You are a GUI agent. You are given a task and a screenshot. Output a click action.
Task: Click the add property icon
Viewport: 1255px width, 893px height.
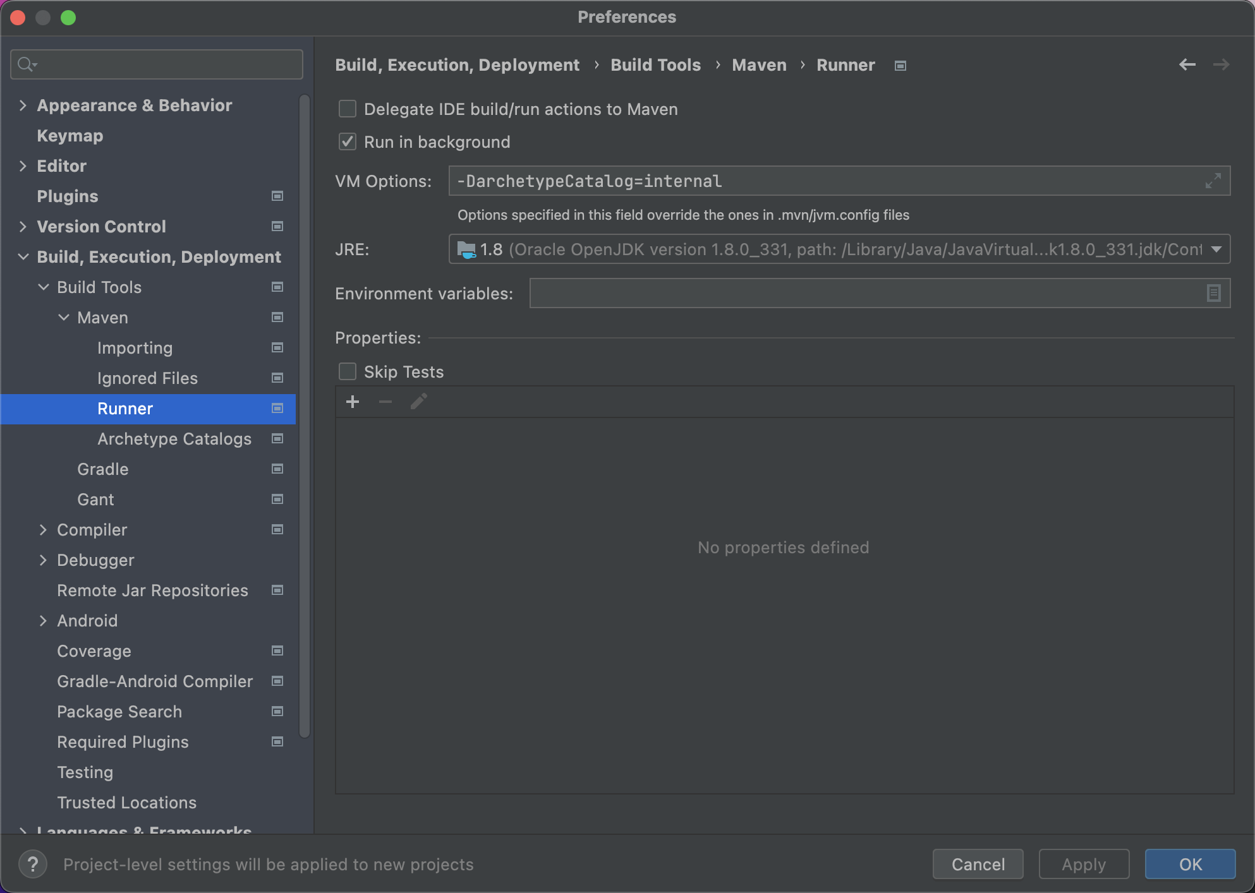(353, 401)
